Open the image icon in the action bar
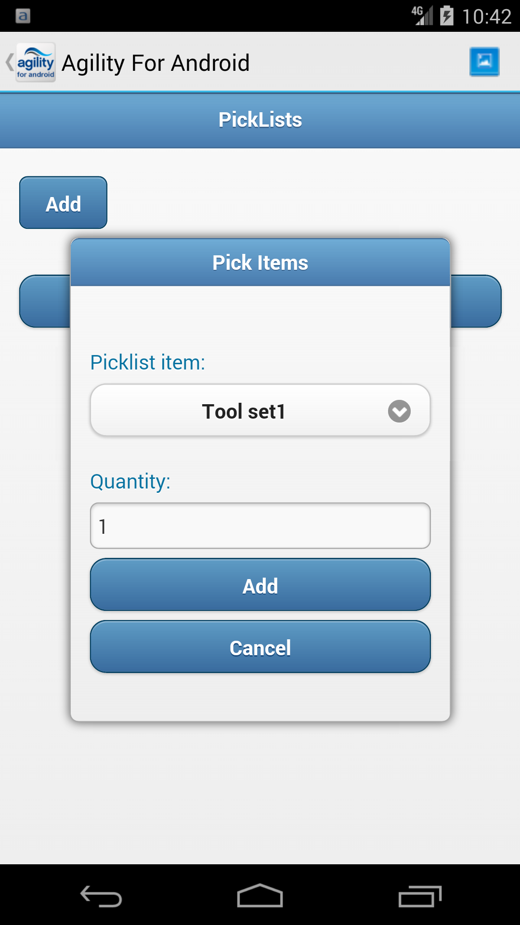Screen dimensions: 520x925 click(484, 62)
